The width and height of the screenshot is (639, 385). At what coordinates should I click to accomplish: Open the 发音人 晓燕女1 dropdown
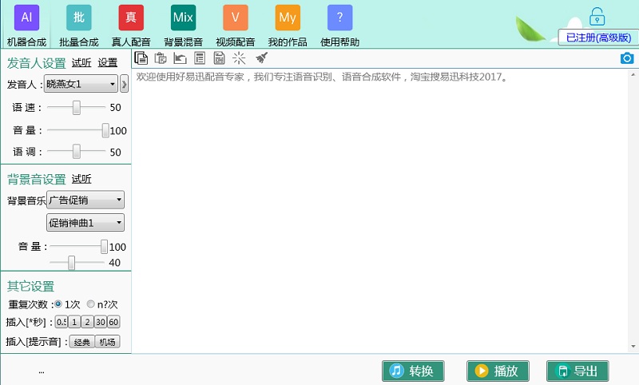click(81, 84)
